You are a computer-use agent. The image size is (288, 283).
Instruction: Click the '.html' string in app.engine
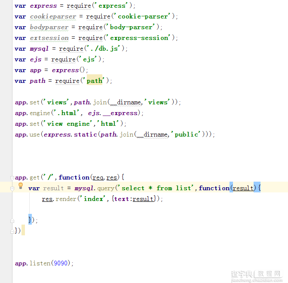click(x=67, y=113)
